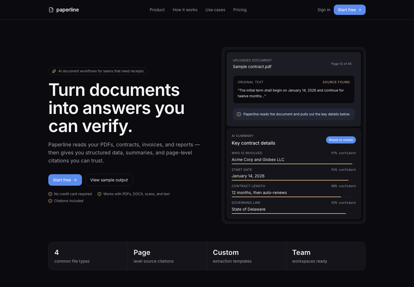Click State of Delaware value
Screen dimensions: 414x287
pyautogui.click(x=249, y=209)
